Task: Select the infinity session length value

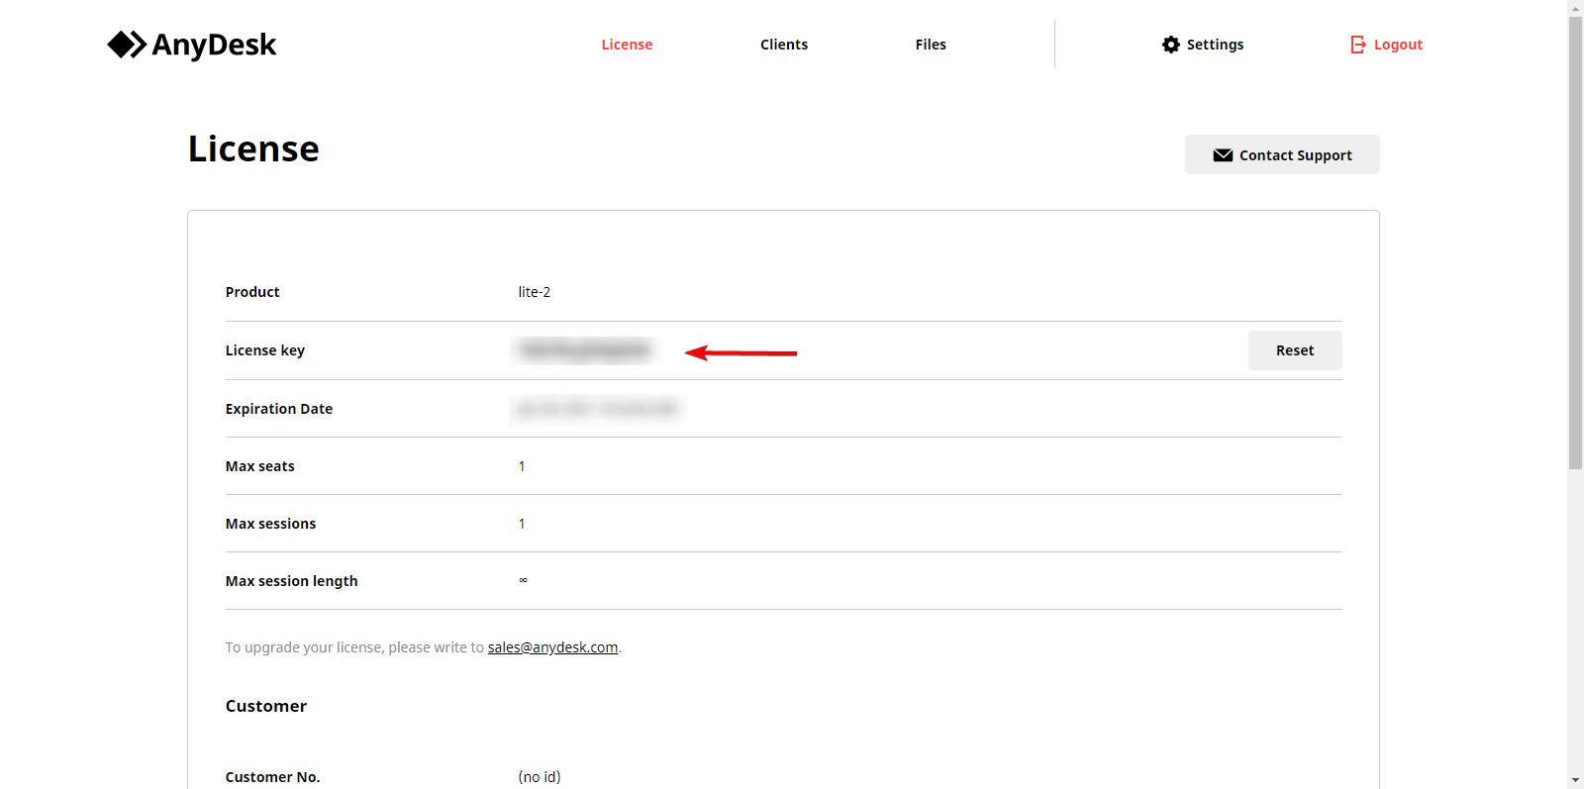Action: pos(523,580)
